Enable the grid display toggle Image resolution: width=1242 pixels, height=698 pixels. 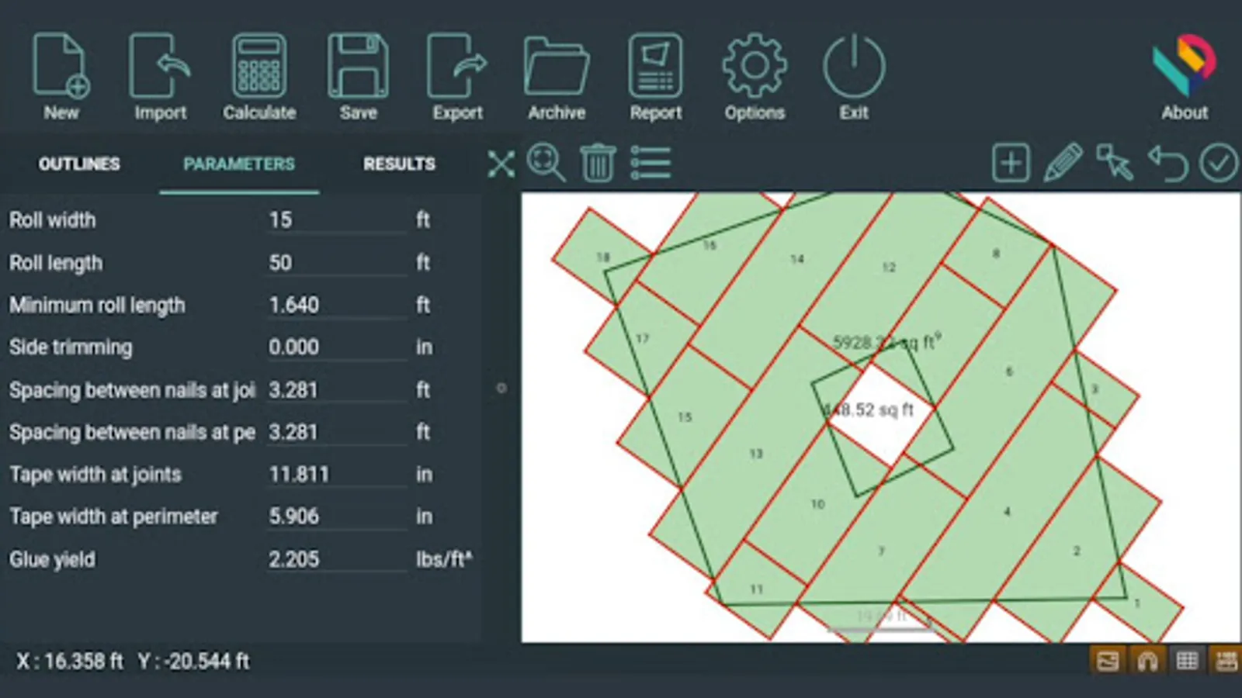point(1187,661)
